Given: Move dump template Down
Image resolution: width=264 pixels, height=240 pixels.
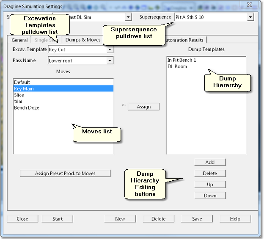Looking at the screenshot, I should click(210, 196).
